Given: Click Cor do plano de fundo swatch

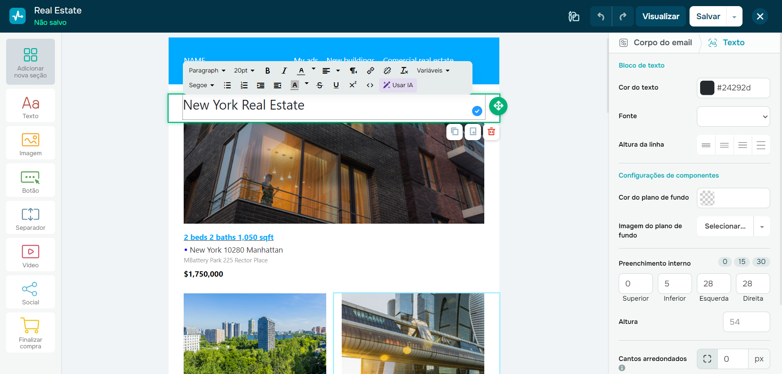Looking at the screenshot, I should [x=707, y=198].
